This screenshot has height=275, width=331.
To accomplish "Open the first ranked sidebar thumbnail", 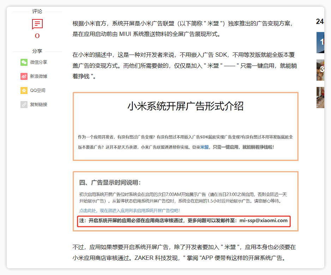I will click(320, 43).
